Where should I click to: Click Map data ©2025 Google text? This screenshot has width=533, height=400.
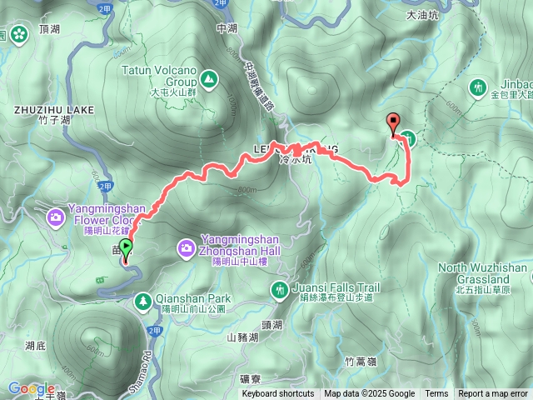point(370,394)
